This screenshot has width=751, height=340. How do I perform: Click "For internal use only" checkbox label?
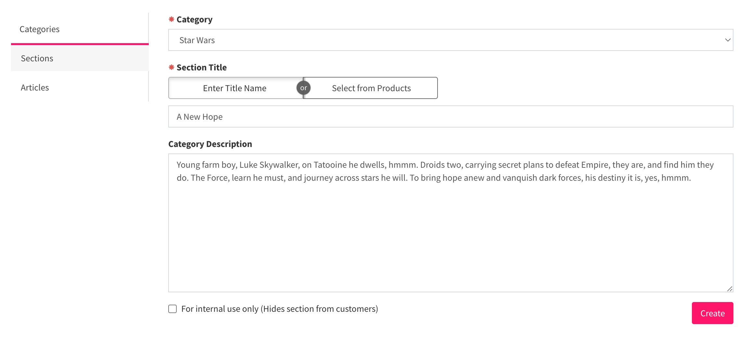click(280, 309)
